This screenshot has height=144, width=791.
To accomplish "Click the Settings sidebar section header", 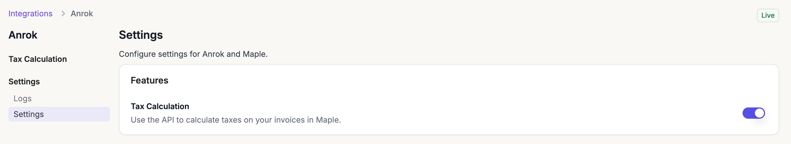I will point(24,82).
